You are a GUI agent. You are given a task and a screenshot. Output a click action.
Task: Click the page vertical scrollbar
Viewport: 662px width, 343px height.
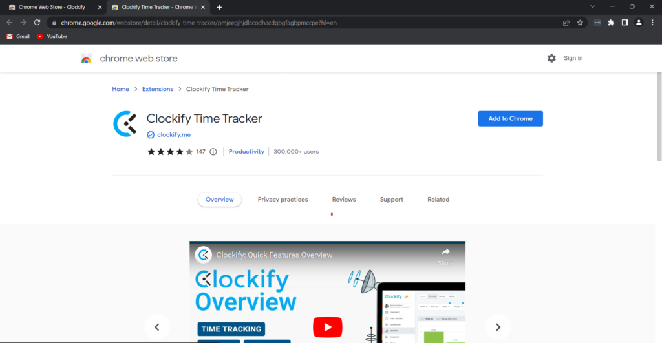click(659, 117)
